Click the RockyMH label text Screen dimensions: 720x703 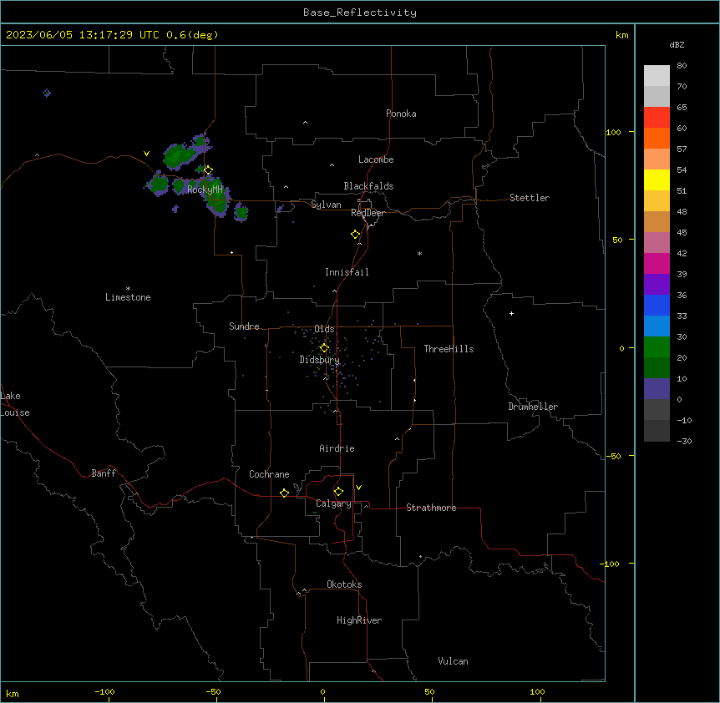(205, 190)
